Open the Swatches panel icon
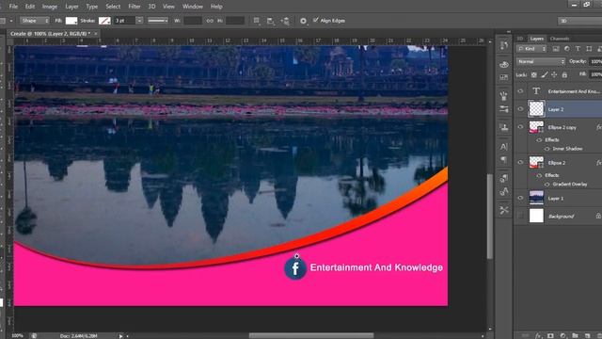602x339 pixels. (x=504, y=77)
